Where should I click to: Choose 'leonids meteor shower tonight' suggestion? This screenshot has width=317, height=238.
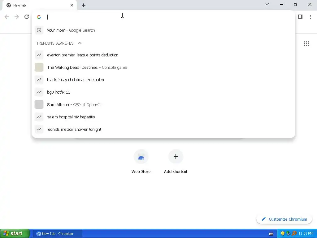point(163,129)
